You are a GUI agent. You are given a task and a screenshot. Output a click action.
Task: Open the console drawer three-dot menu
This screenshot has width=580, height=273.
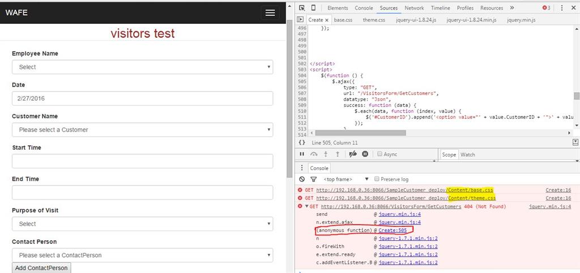coord(302,168)
